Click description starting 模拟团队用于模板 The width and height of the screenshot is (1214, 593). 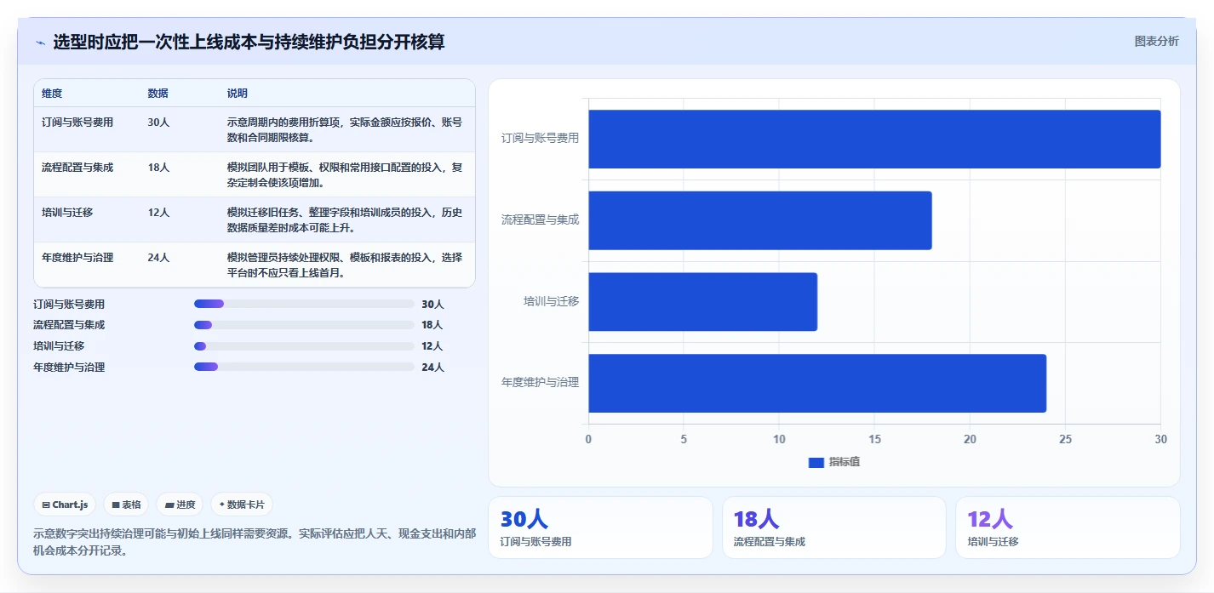coord(345,175)
